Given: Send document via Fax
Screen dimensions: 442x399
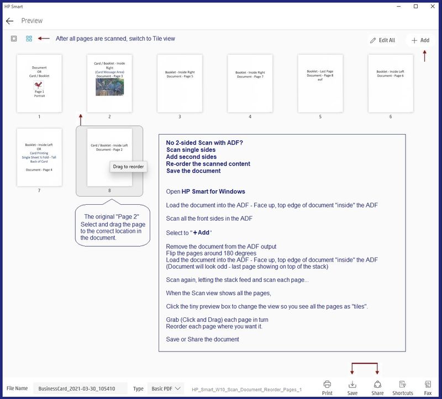Looking at the screenshot, I should (428, 388).
